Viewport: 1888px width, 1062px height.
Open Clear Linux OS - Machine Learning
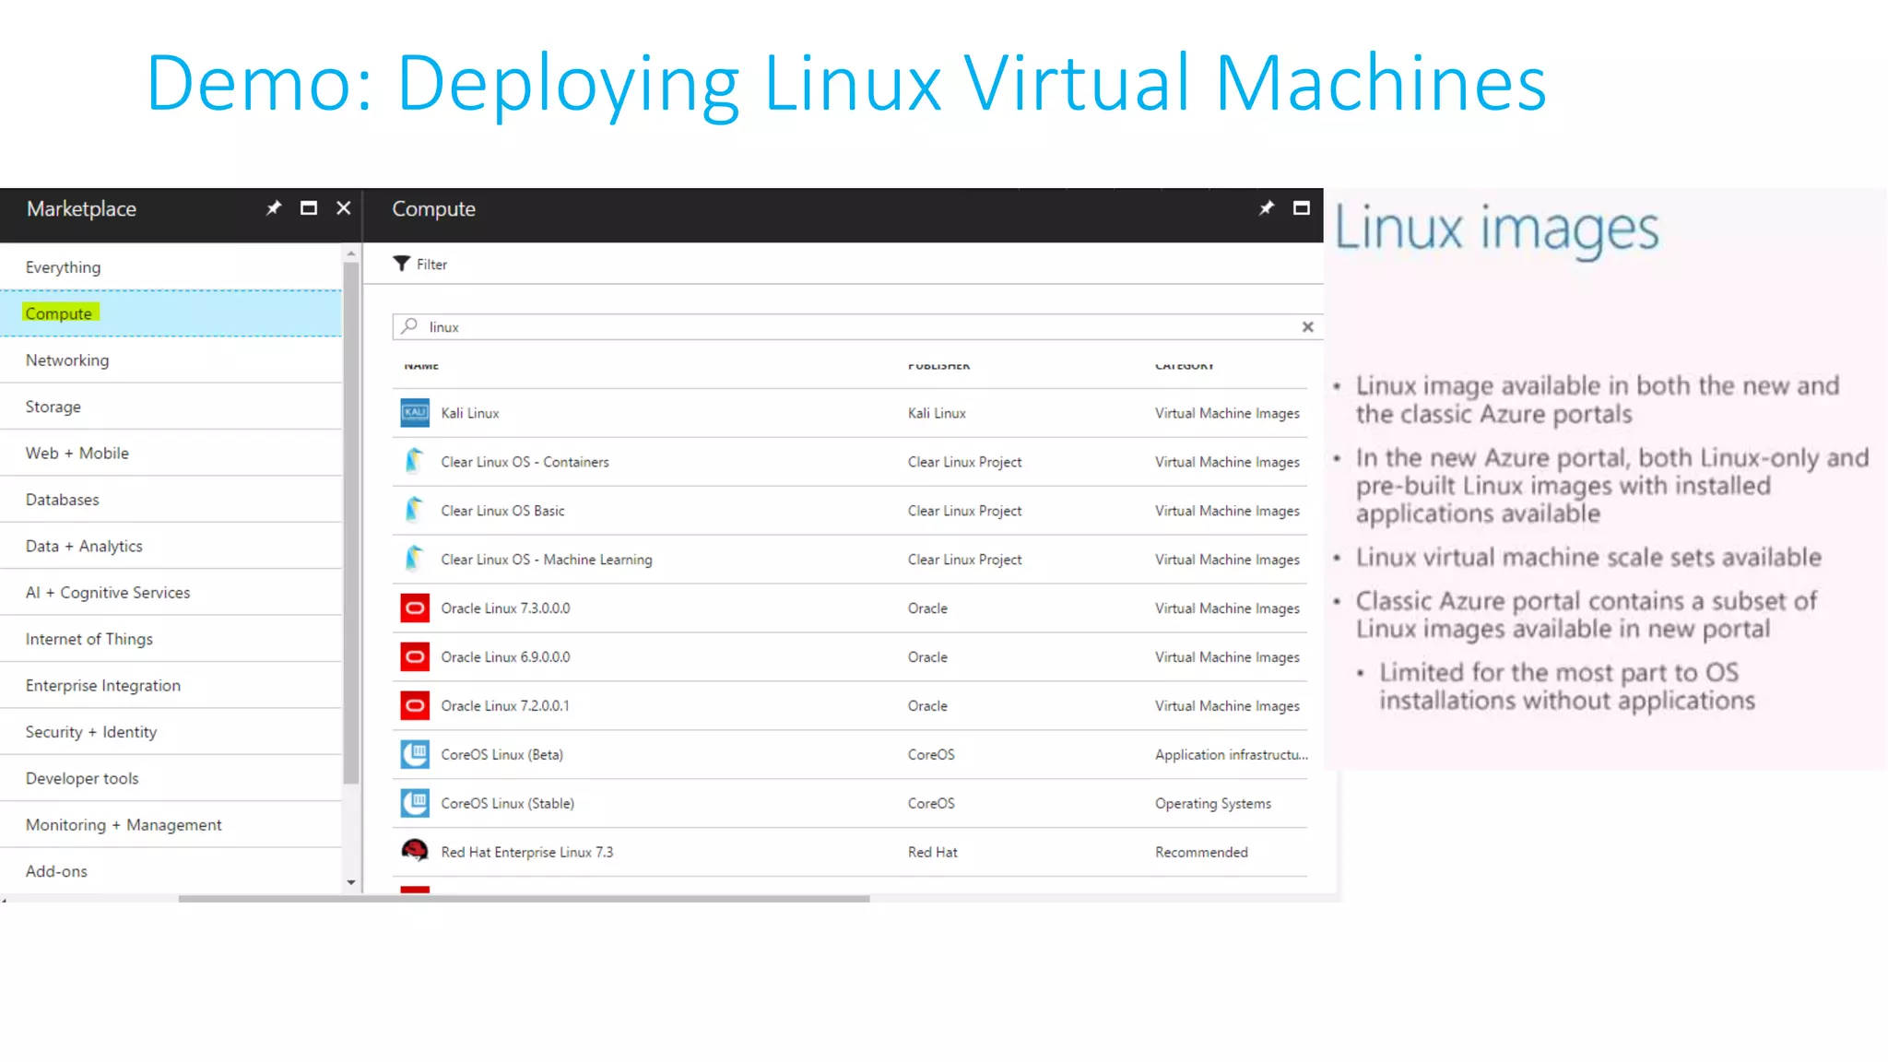coord(850,560)
